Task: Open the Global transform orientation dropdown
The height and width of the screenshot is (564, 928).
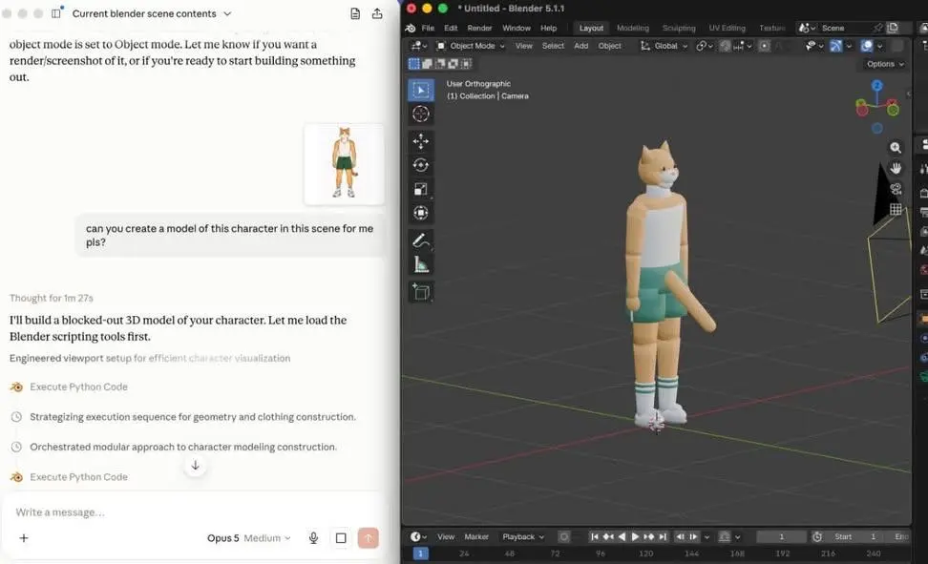Action: pyautogui.click(x=664, y=46)
